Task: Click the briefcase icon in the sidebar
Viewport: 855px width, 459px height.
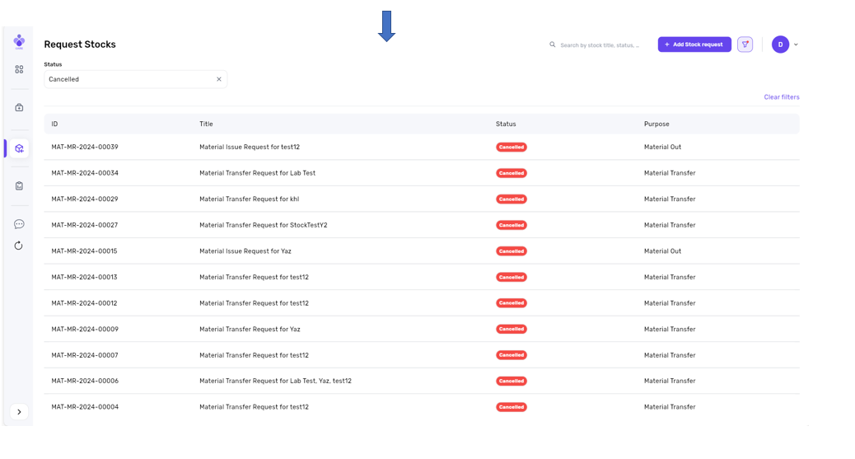Action: click(x=19, y=107)
